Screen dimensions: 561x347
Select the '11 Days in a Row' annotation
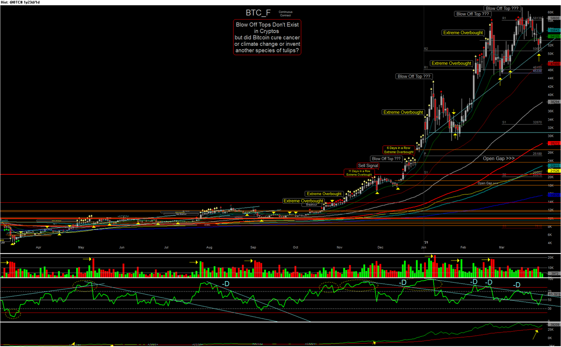359,173
